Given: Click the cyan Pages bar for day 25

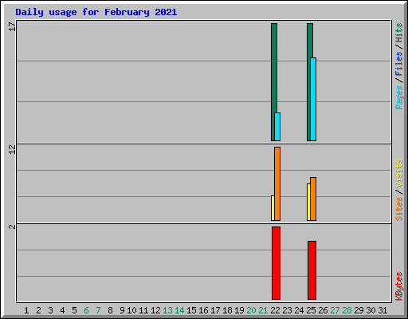Looking at the screenshot, I should (313, 99).
